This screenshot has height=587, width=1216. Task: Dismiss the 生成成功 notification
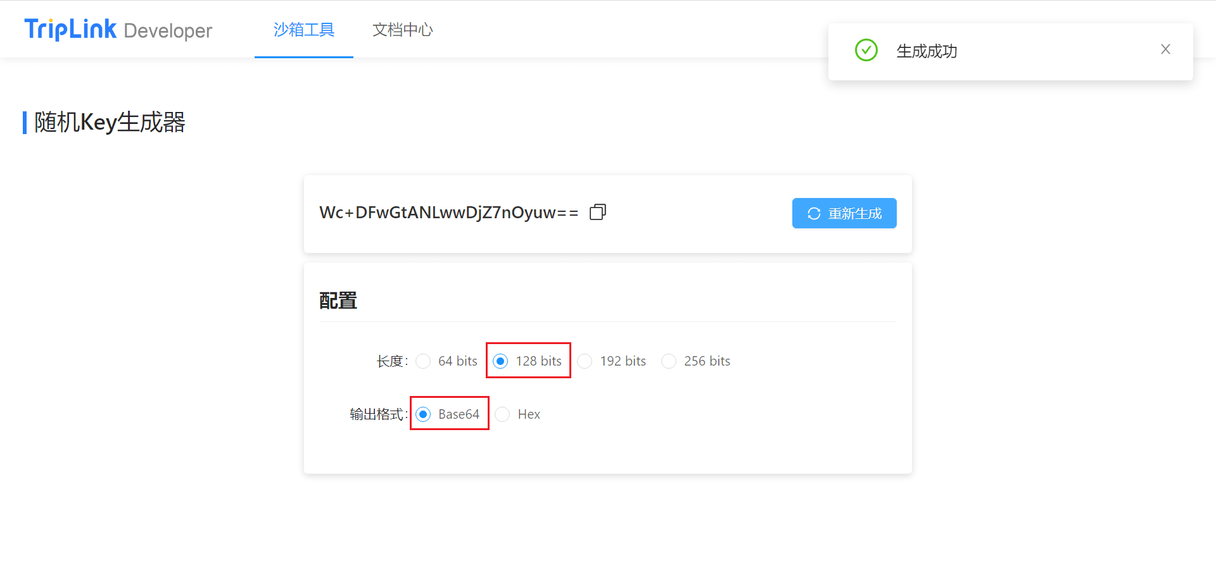[1165, 49]
